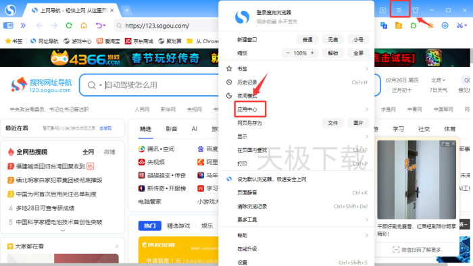Save page as 文件
473x266 pixels.
(332, 123)
